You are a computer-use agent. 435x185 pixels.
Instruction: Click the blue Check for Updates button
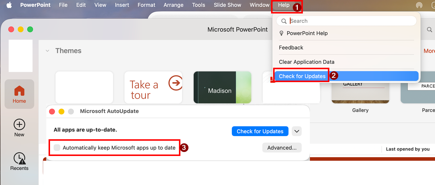point(260,131)
